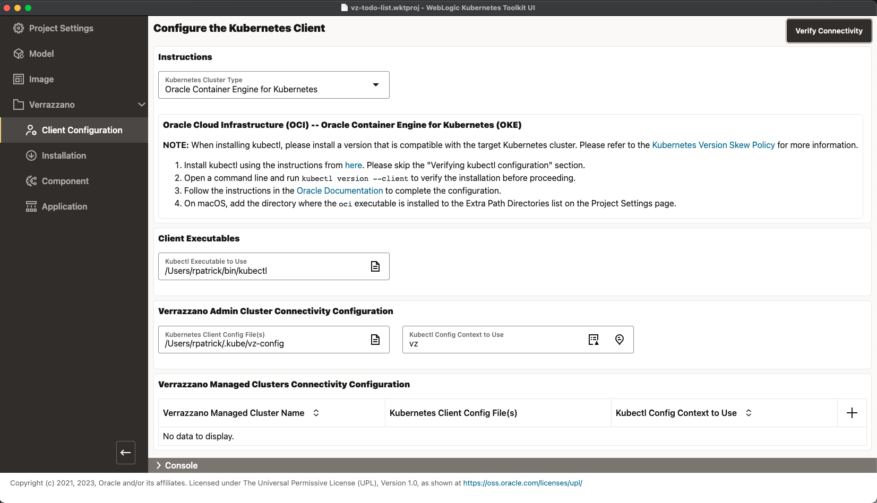Browse for Kubernetes Client Config file
Screen dimensions: 877x503
pos(375,340)
